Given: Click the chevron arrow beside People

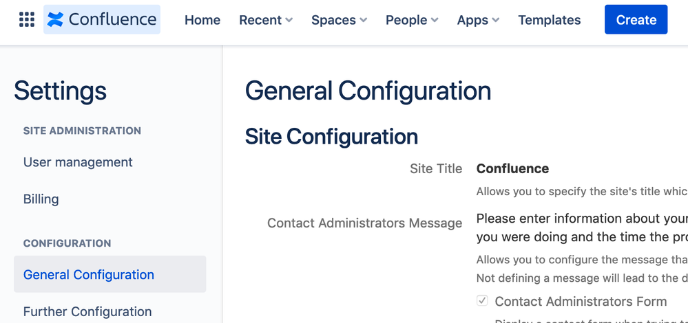Looking at the screenshot, I should tap(435, 21).
